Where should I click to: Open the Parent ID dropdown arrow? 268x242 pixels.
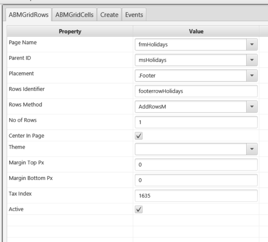click(252, 60)
